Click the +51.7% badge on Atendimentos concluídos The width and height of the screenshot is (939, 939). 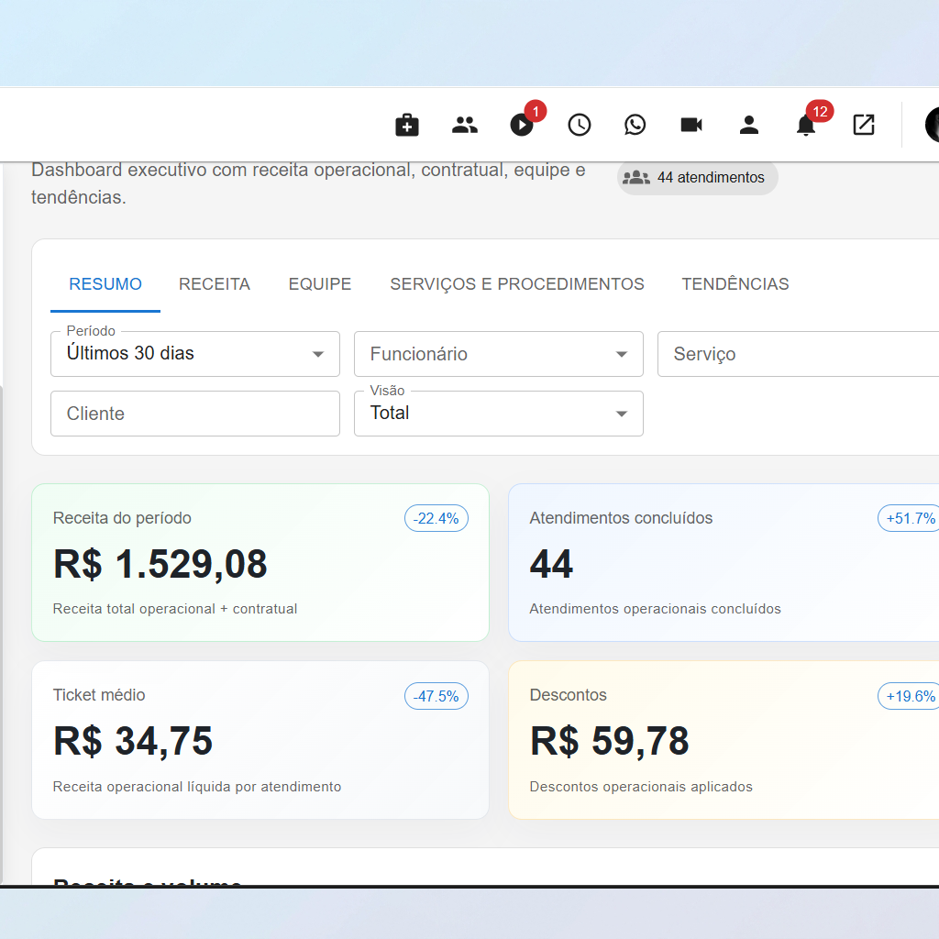coord(909,518)
